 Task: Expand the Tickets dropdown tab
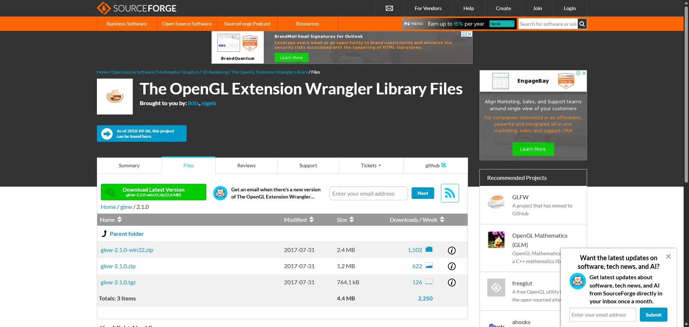[x=371, y=165]
